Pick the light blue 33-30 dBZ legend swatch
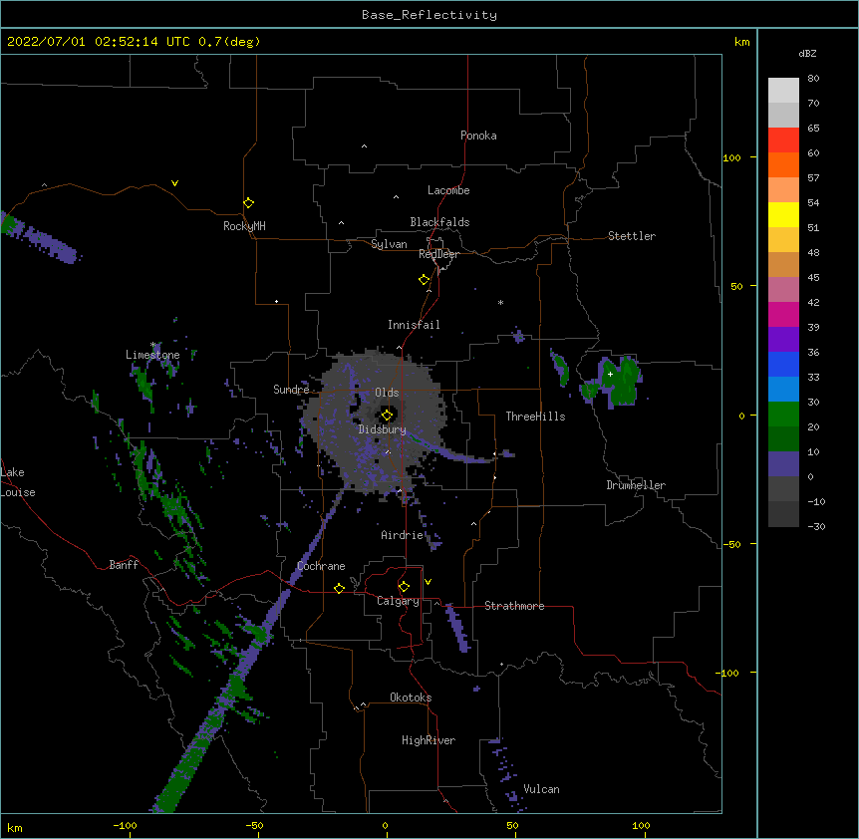 (x=783, y=389)
